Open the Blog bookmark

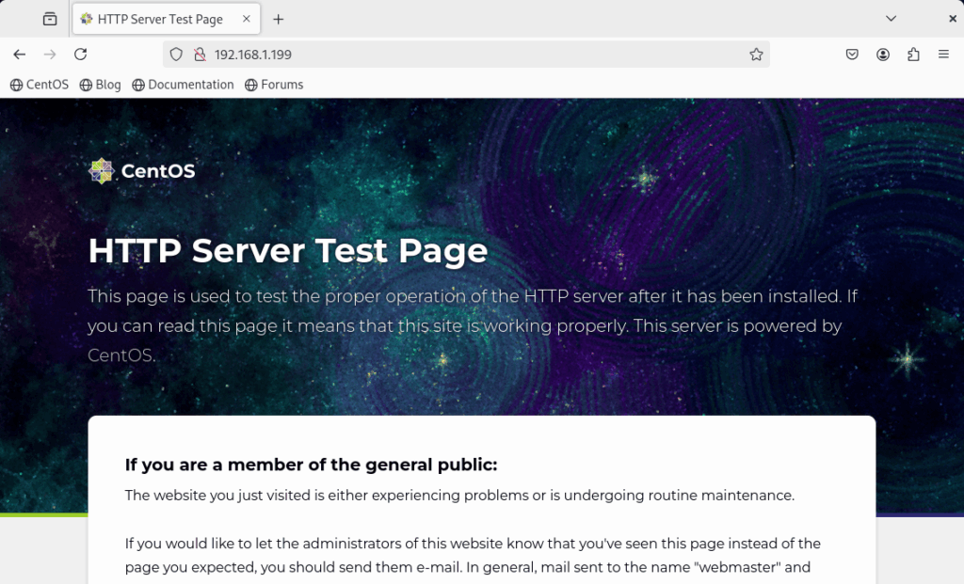click(100, 85)
